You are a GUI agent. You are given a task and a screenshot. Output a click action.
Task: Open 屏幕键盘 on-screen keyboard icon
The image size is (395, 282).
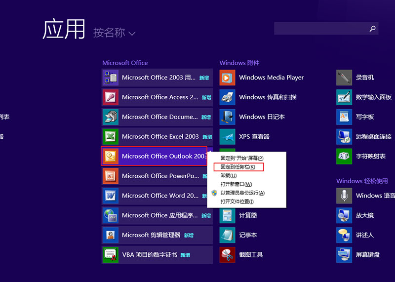(344, 254)
